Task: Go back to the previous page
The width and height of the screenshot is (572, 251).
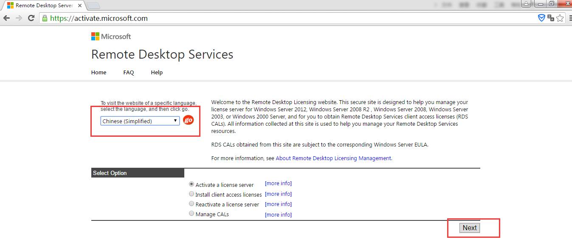Action: tap(6, 18)
